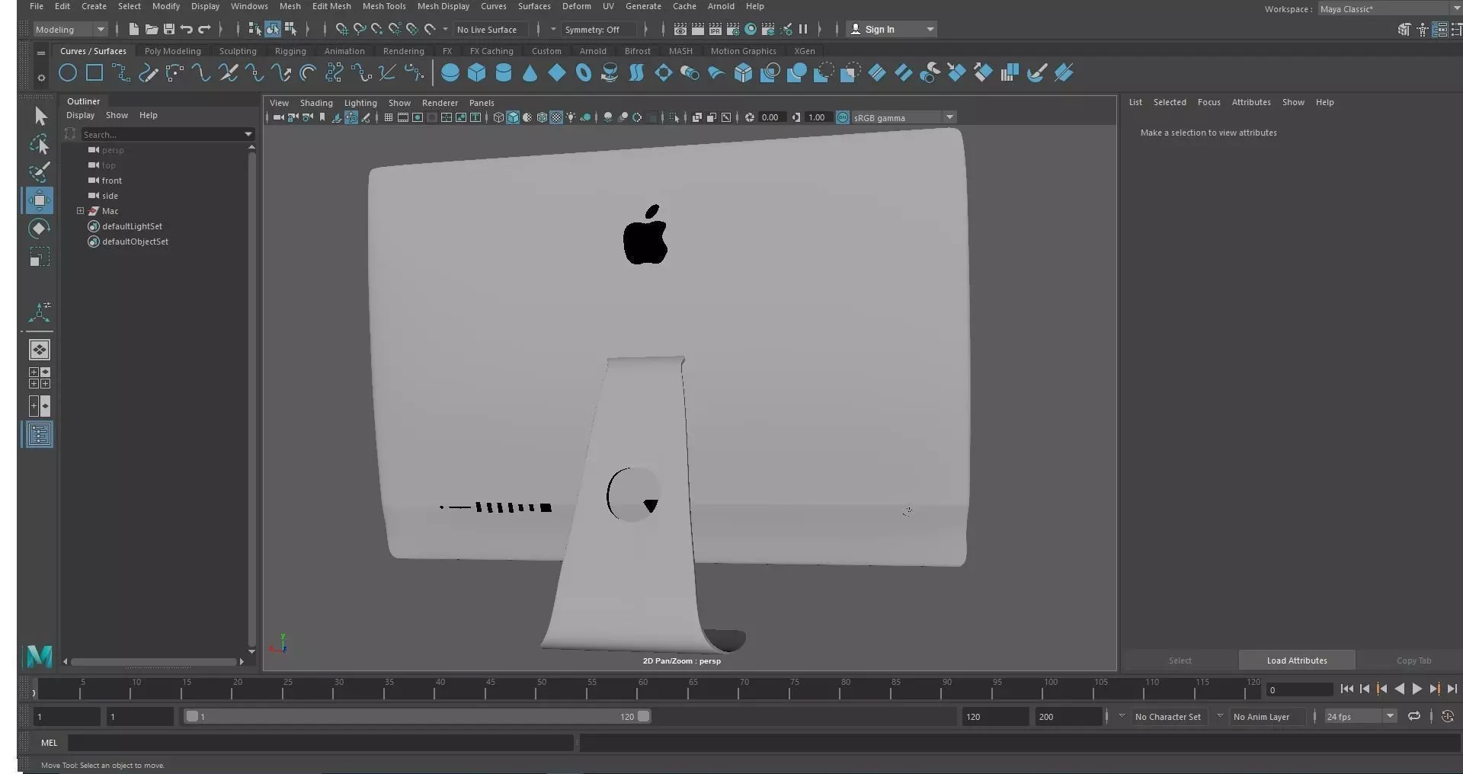Toggle snap to curves
The image size is (1463, 774).
[360, 29]
